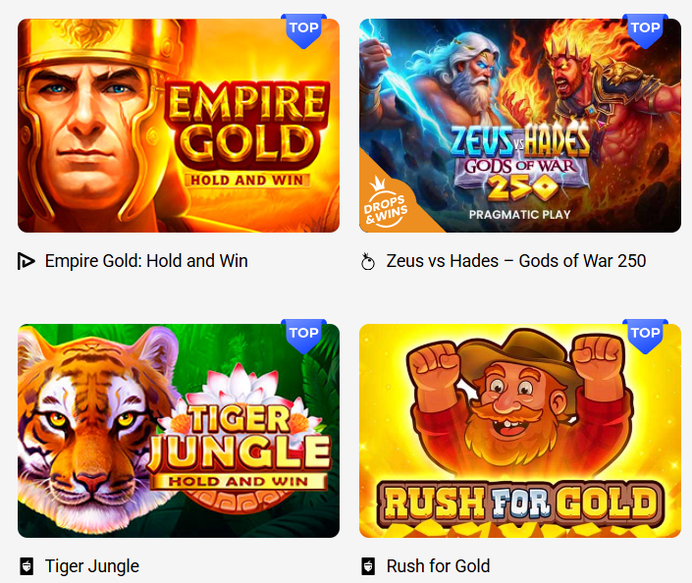
Task: Click the Drops & Wins badge on Zeus vs Hades
Action: [386, 203]
